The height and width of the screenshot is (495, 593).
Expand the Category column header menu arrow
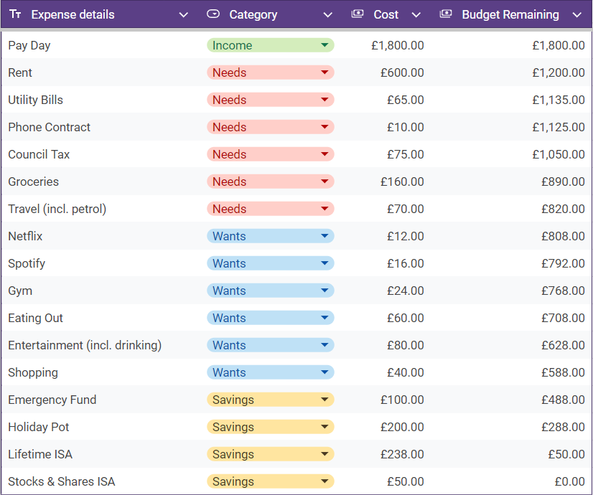pos(328,15)
